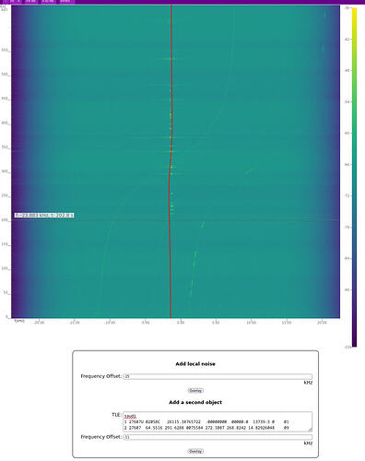
Task: Focus the TLE text area for the second object
Action: pos(218,421)
